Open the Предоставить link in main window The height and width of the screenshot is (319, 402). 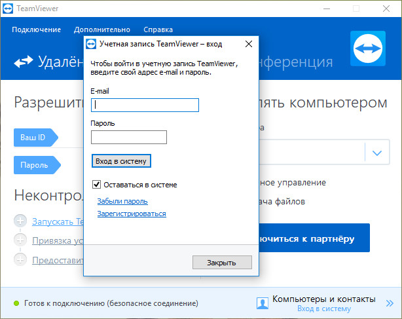pyautogui.click(x=58, y=260)
